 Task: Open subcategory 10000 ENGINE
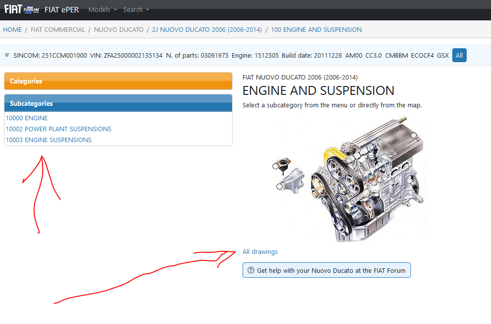(x=27, y=118)
